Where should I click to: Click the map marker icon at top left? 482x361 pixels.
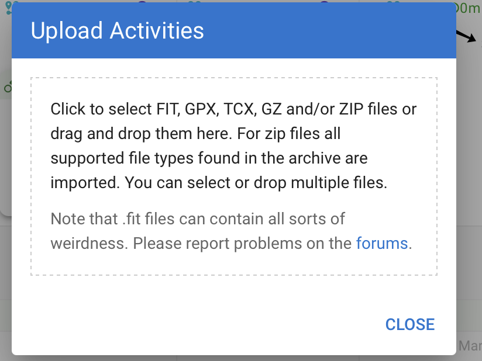pos(7,5)
